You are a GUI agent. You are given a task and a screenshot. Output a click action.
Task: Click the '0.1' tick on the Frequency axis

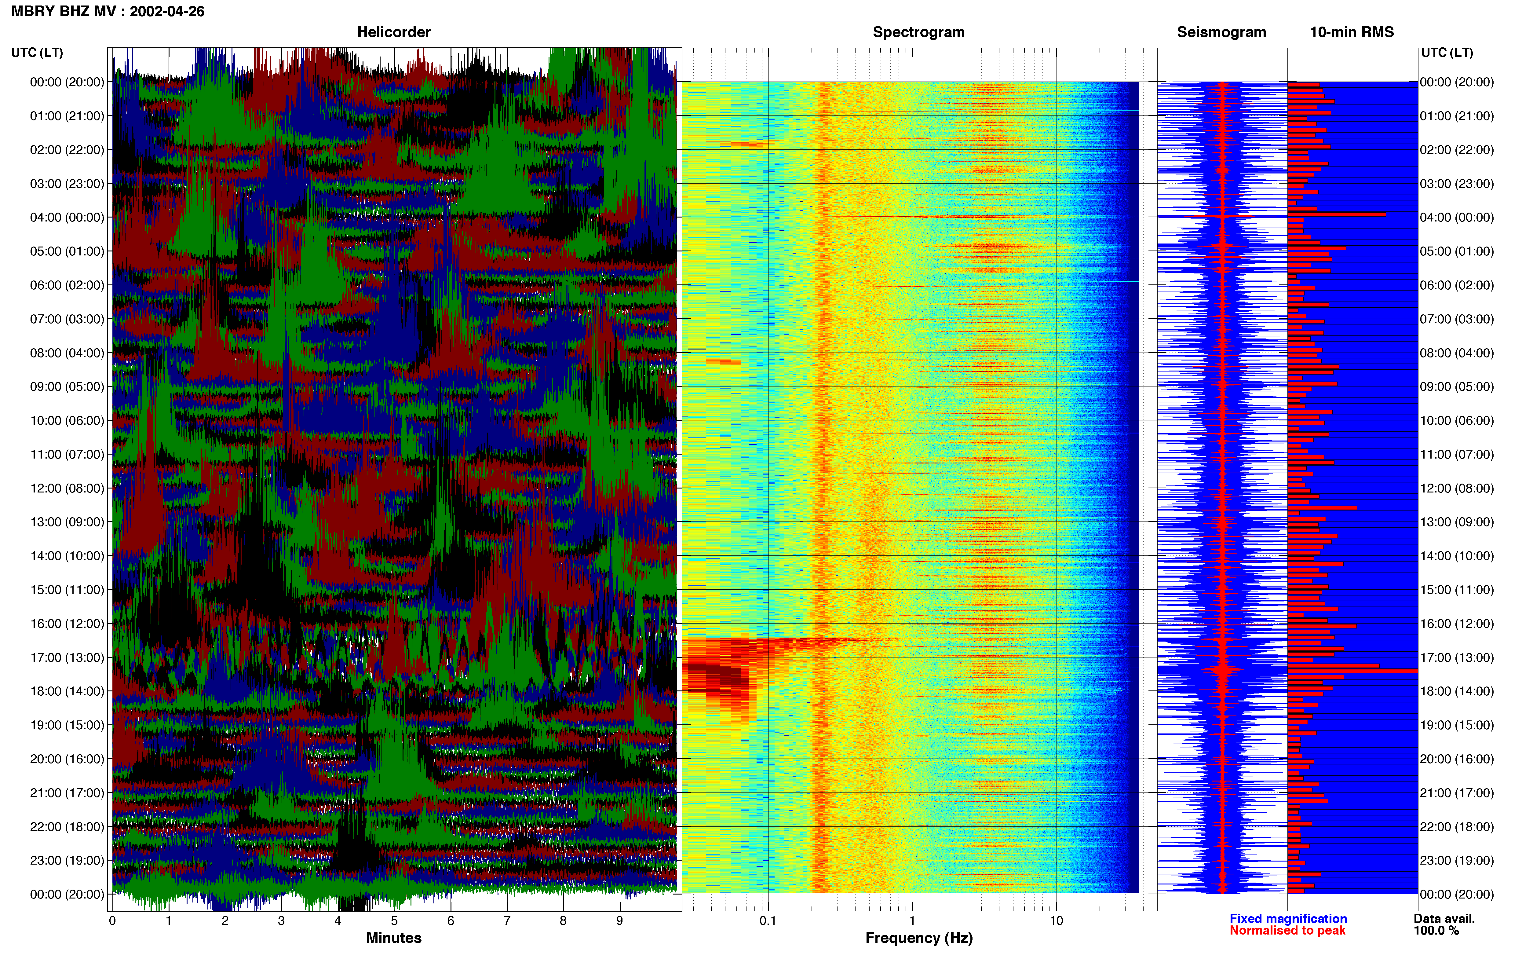click(x=768, y=921)
